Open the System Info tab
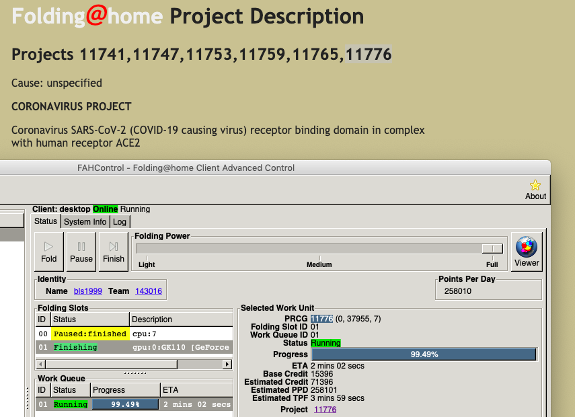Image resolution: width=575 pixels, height=417 pixels. 85,221
